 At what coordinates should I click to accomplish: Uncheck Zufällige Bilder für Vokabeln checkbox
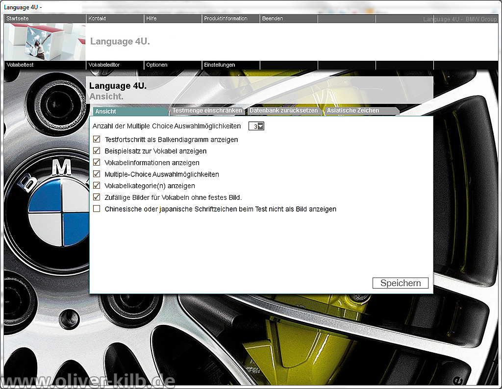97,197
